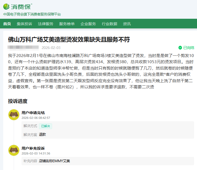Viewport: 197px width, 170px height.
Task: Click the green 已完结 checkmark icon
Action: tap(180, 48)
